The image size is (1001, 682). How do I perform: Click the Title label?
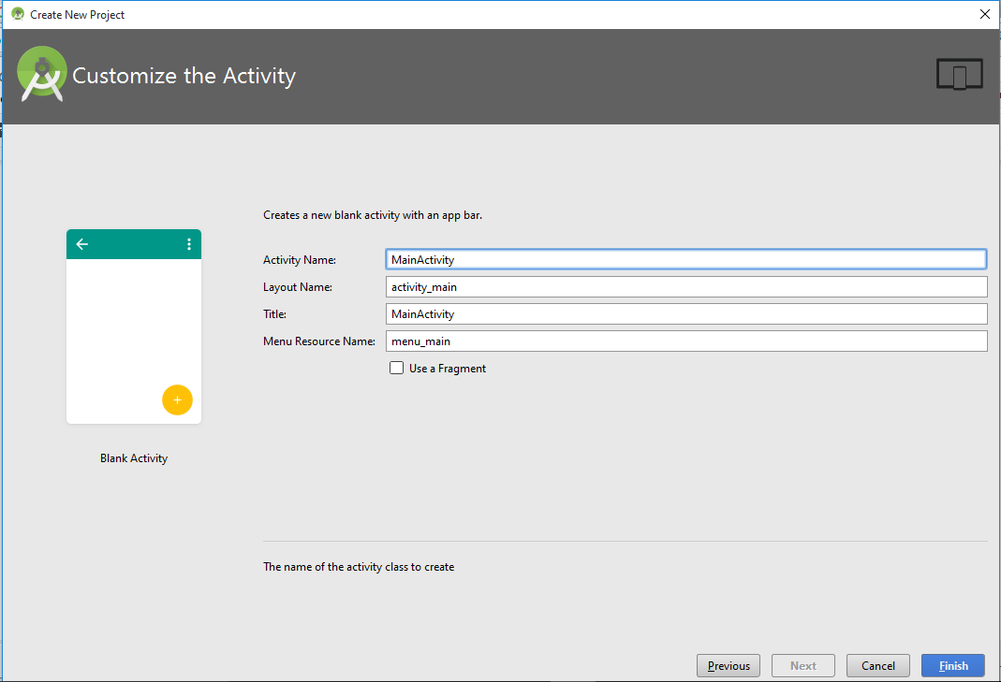[x=274, y=314]
